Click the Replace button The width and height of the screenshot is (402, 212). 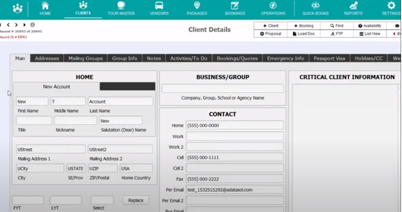135,200
